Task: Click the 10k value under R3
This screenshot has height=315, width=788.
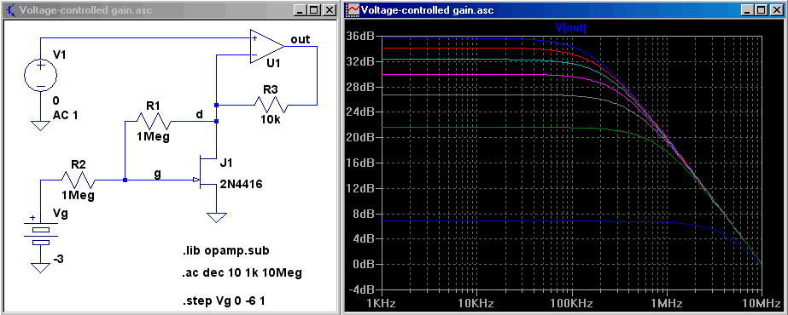Action: click(271, 121)
